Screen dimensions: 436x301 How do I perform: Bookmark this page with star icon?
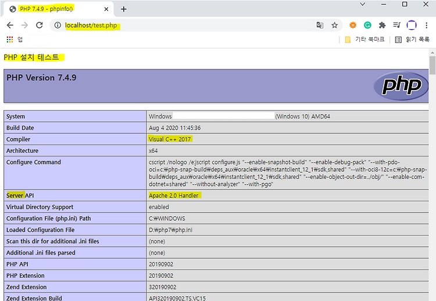click(334, 26)
